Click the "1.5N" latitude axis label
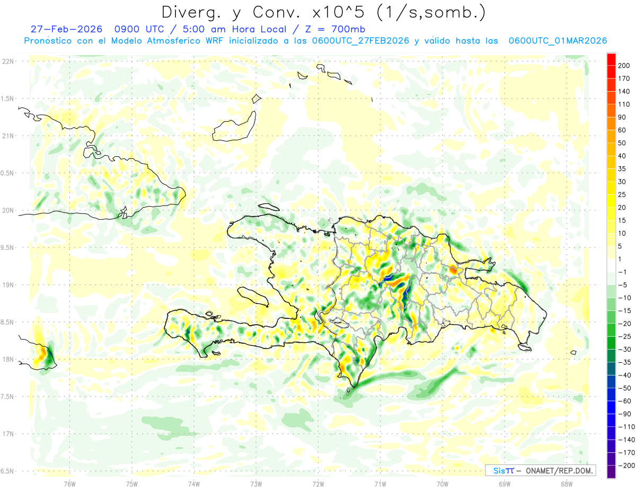The height and width of the screenshot is (491, 636). coord(8,99)
